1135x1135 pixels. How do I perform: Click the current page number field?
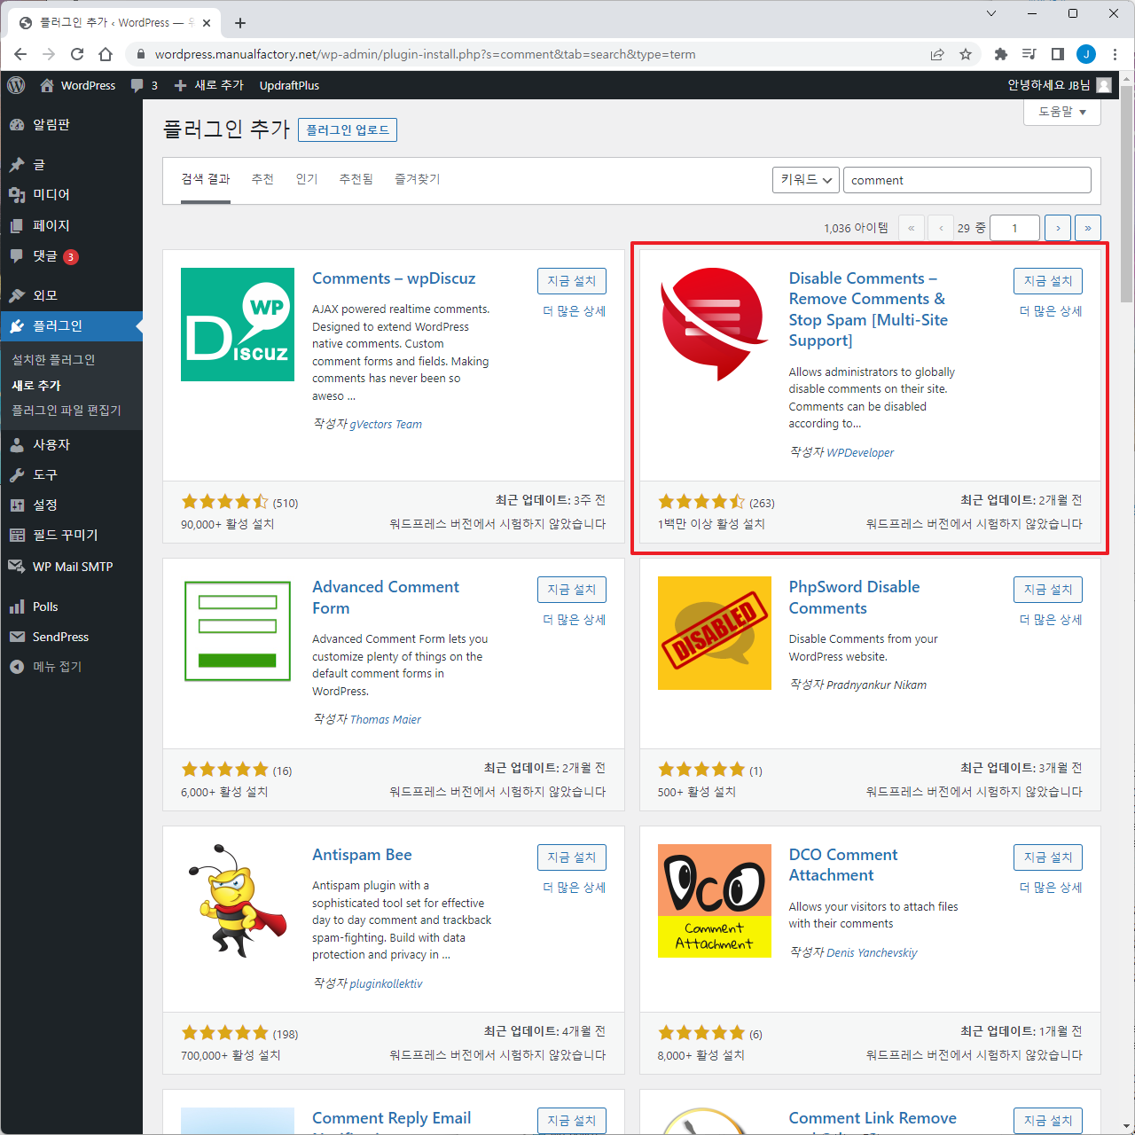pos(1014,228)
